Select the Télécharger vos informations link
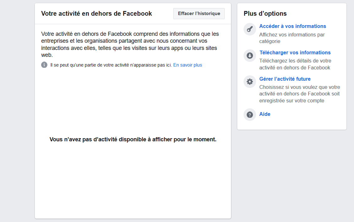 coord(295,53)
